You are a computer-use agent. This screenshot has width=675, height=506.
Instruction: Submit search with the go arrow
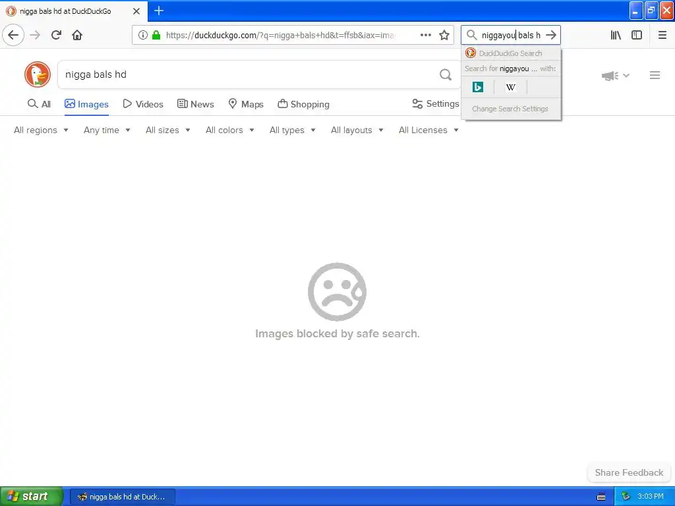(551, 36)
